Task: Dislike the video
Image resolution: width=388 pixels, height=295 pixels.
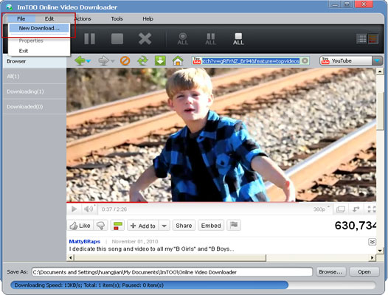Action: click(101, 226)
